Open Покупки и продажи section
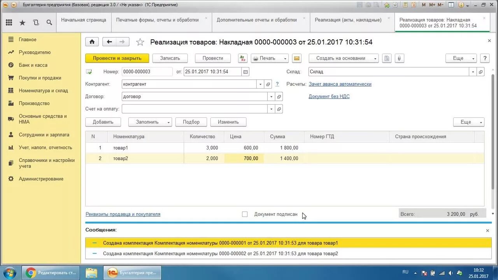The height and width of the screenshot is (280, 498). tap(40, 78)
